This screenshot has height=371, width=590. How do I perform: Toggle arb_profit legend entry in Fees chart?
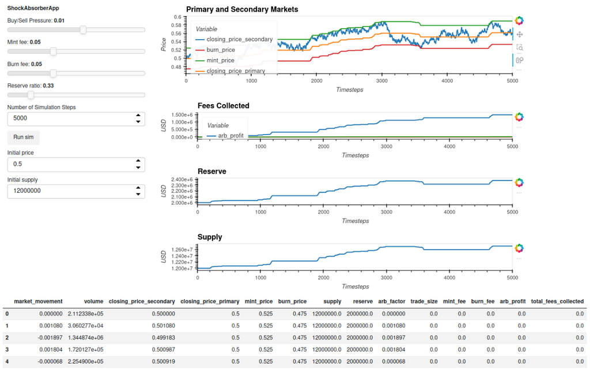225,135
